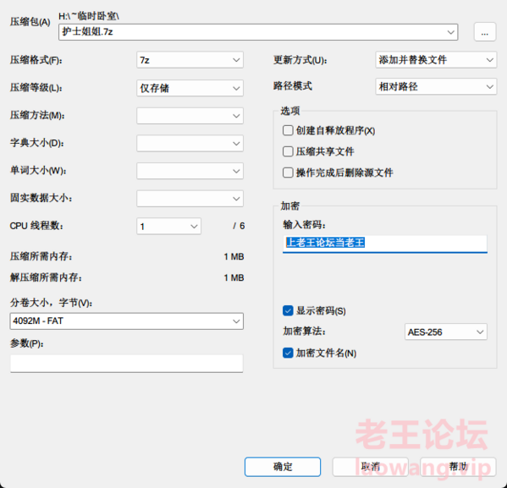
Task: Click the password input field
Action: tap(385, 244)
